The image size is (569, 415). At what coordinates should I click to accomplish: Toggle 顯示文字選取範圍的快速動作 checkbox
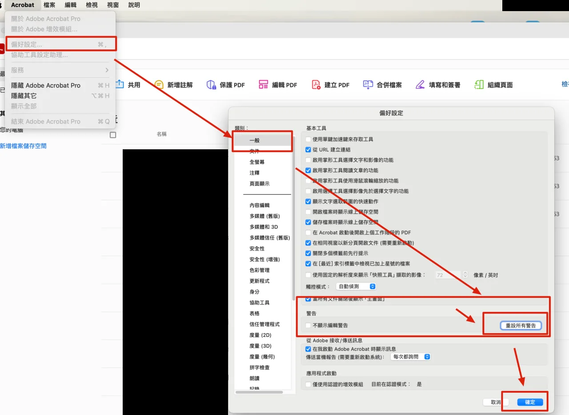point(309,201)
